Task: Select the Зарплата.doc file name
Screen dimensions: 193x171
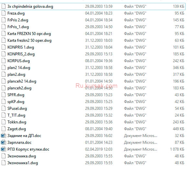Action: [x=19, y=142]
